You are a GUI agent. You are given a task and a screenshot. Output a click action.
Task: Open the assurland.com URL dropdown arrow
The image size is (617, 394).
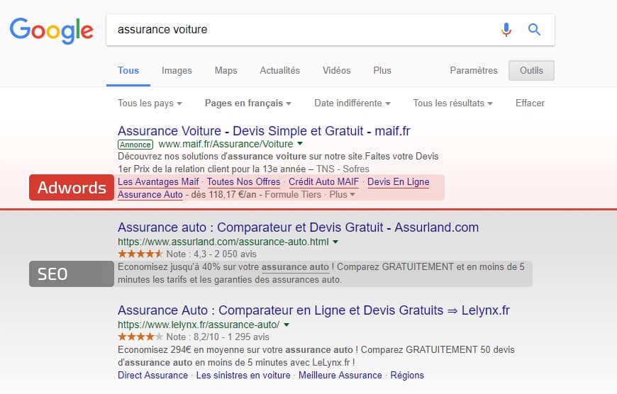[x=335, y=242]
